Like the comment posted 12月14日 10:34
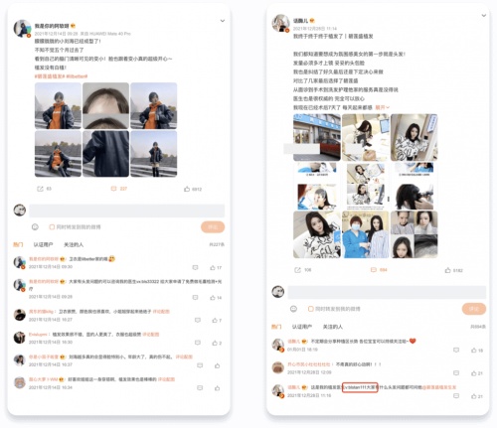Image resolution: width=497 pixels, height=428 pixels. [217, 388]
